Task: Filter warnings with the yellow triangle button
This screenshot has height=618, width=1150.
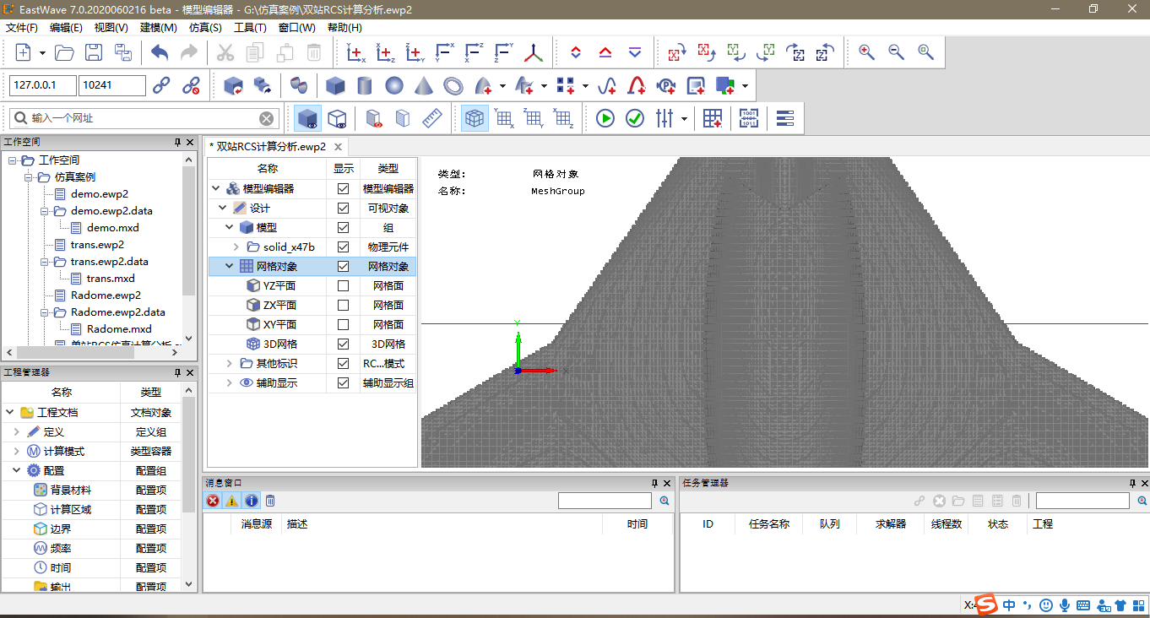Action: pyautogui.click(x=232, y=501)
